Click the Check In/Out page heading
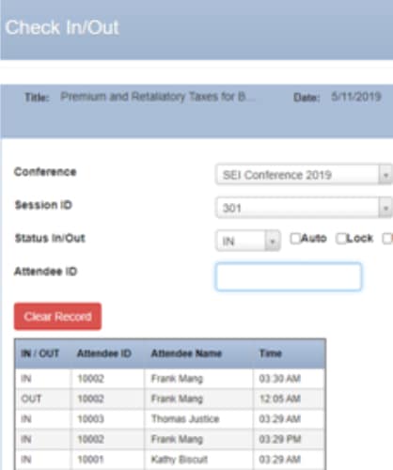This screenshot has width=393, height=470. point(62,27)
